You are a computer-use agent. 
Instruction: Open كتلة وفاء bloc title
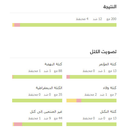pyautogui.click(x=110, y=88)
